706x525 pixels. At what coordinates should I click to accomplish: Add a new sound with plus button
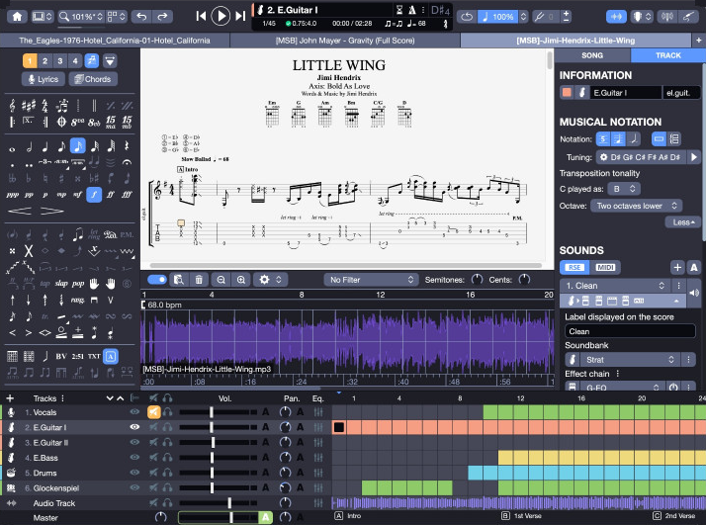pyautogui.click(x=677, y=268)
